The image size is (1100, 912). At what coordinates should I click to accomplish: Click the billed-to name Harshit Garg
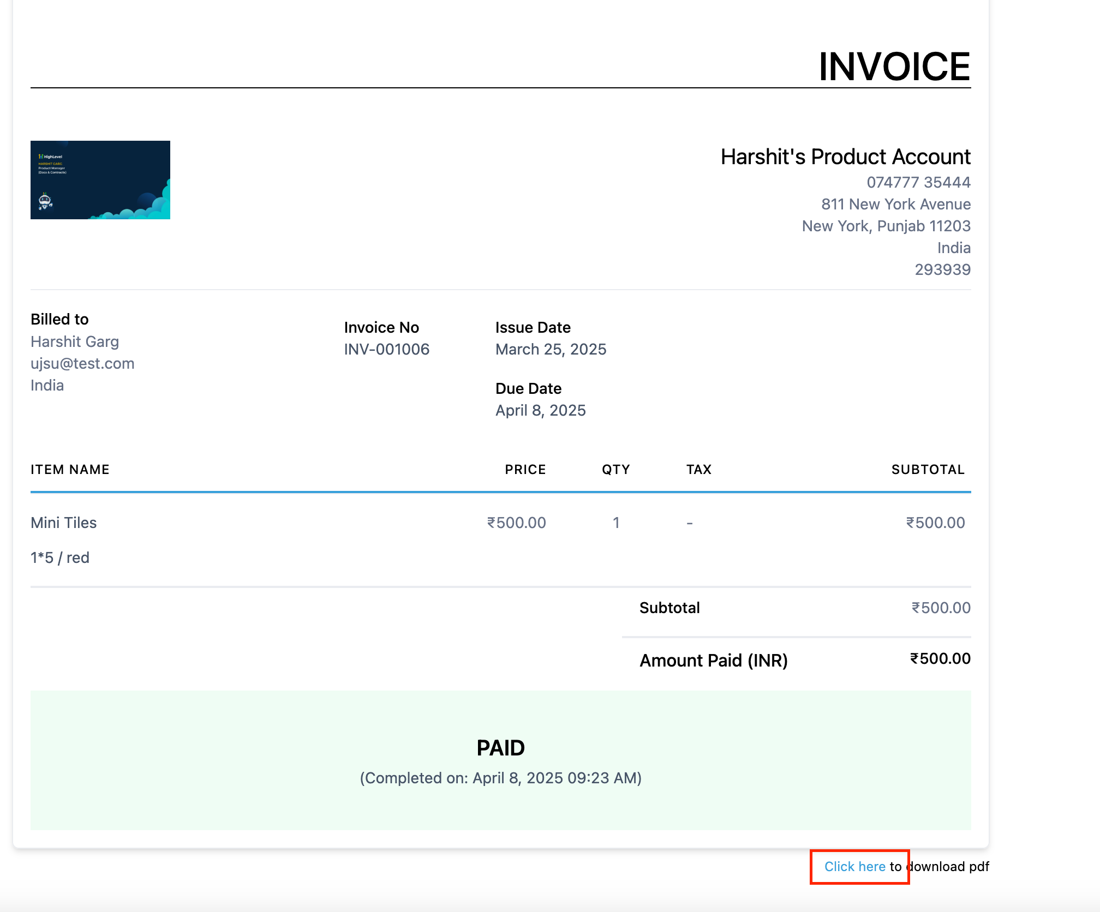tap(75, 341)
